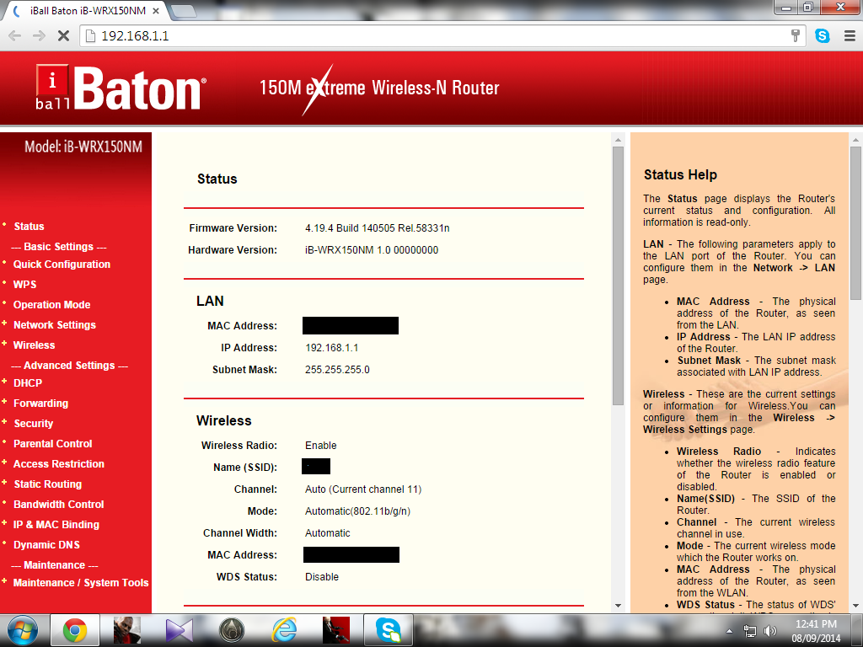The height and width of the screenshot is (647, 863).
Task: Open the Status page from the sidebar
Action: point(29,226)
